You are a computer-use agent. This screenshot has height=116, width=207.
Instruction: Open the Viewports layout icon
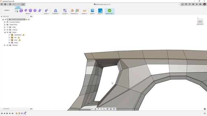[x=114, y=109]
